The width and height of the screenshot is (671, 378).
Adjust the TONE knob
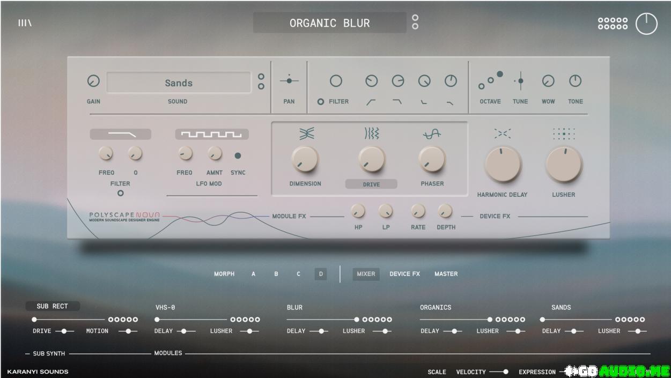click(x=575, y=81)
